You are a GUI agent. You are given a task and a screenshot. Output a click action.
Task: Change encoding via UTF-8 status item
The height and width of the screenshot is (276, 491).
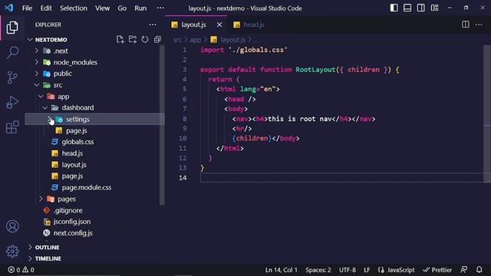(x=348, y=270)
